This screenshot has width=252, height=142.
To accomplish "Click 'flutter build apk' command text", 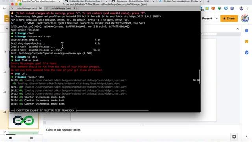I will tap(39, 37).
